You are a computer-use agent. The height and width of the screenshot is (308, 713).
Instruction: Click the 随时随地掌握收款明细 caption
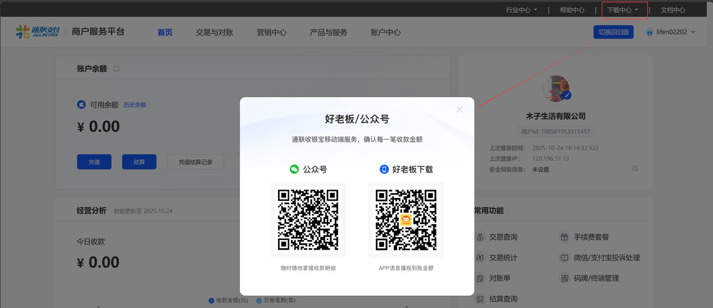click(308, 268)
